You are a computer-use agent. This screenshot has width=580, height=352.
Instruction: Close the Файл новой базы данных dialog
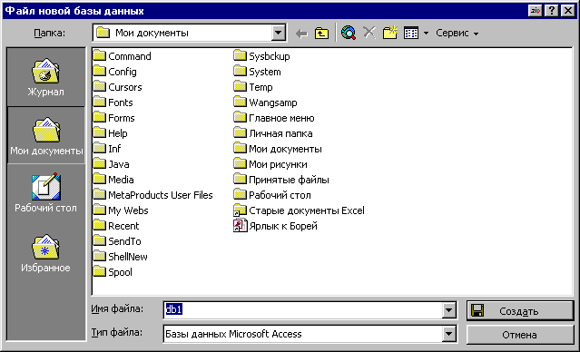click(x=568, y=10)
